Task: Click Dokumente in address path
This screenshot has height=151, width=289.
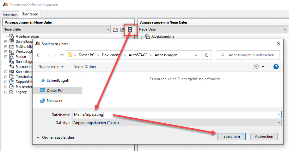Action: (112, 55)
